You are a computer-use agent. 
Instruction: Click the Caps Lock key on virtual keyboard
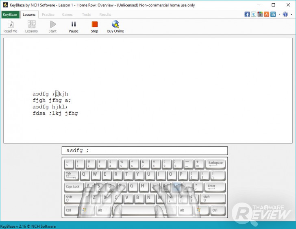point(74,187)
